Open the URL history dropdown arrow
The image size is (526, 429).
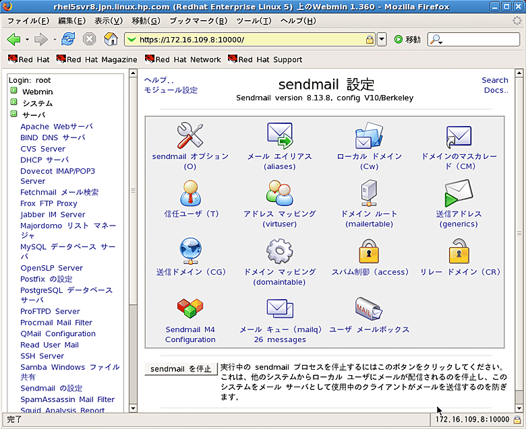coord(382,40)
